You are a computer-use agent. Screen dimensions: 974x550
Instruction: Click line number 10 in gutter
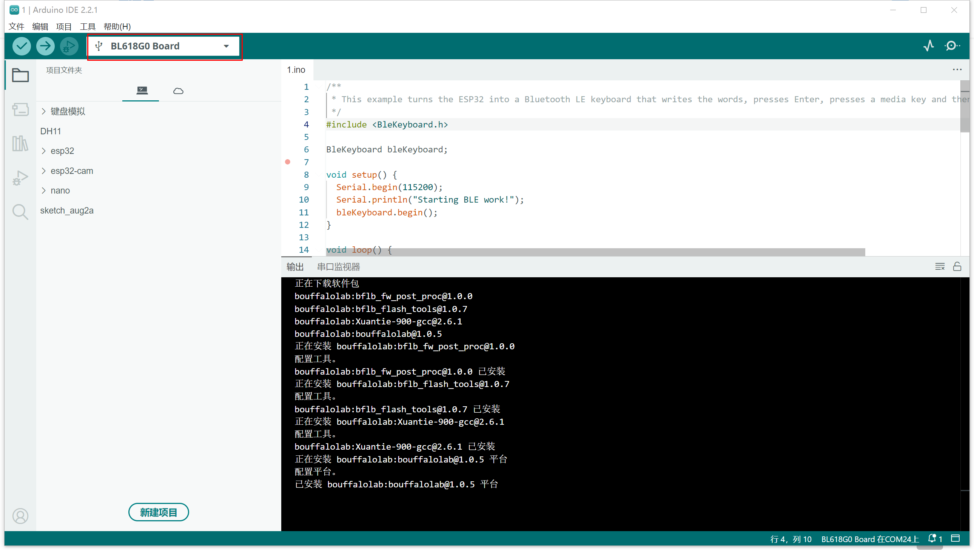[x=304, y=200]
